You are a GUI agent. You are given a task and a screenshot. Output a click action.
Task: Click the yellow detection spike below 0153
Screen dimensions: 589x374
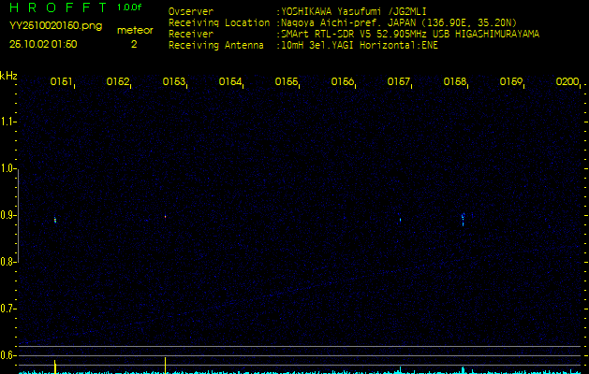166,366
